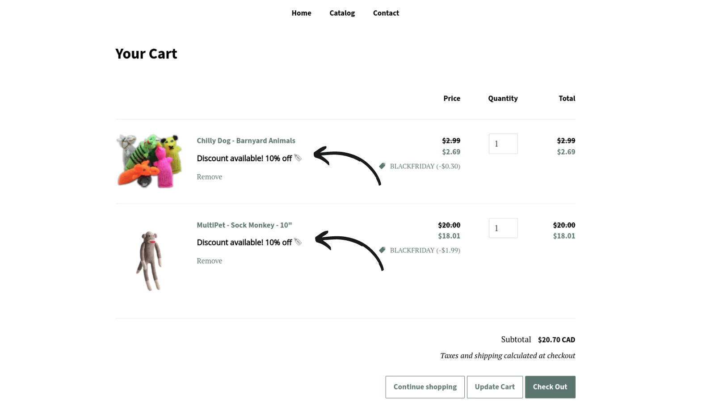
Task: Click Chilly Dog 'Discount available! 10% off' text
Action: 244,158
